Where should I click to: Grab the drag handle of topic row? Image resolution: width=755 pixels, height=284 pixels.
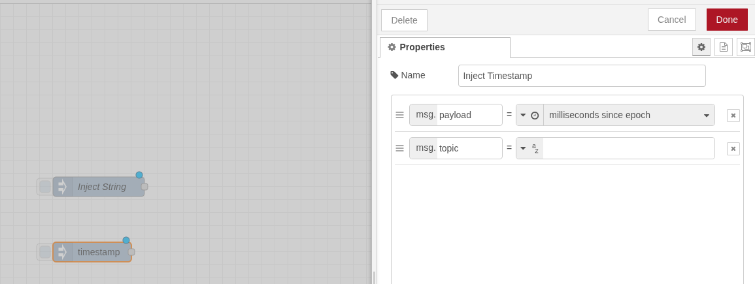[x=399, y=148]
